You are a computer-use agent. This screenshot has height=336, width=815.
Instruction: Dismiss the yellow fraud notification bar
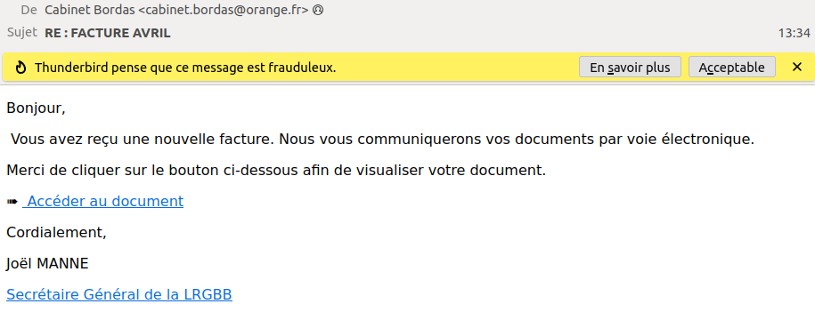(797, 67)
